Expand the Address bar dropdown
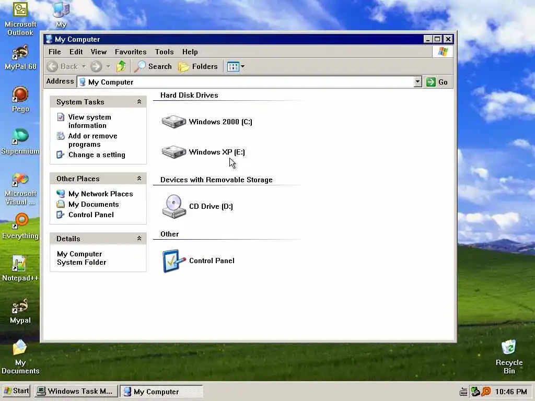Viewport: 535px width, 401px height. 417,82
